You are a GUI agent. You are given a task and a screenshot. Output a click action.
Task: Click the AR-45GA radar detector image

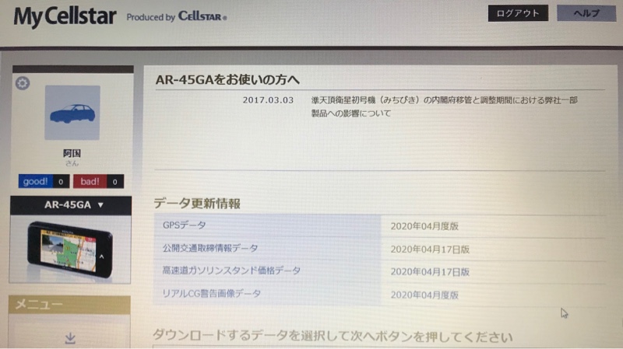coord(70,249)
